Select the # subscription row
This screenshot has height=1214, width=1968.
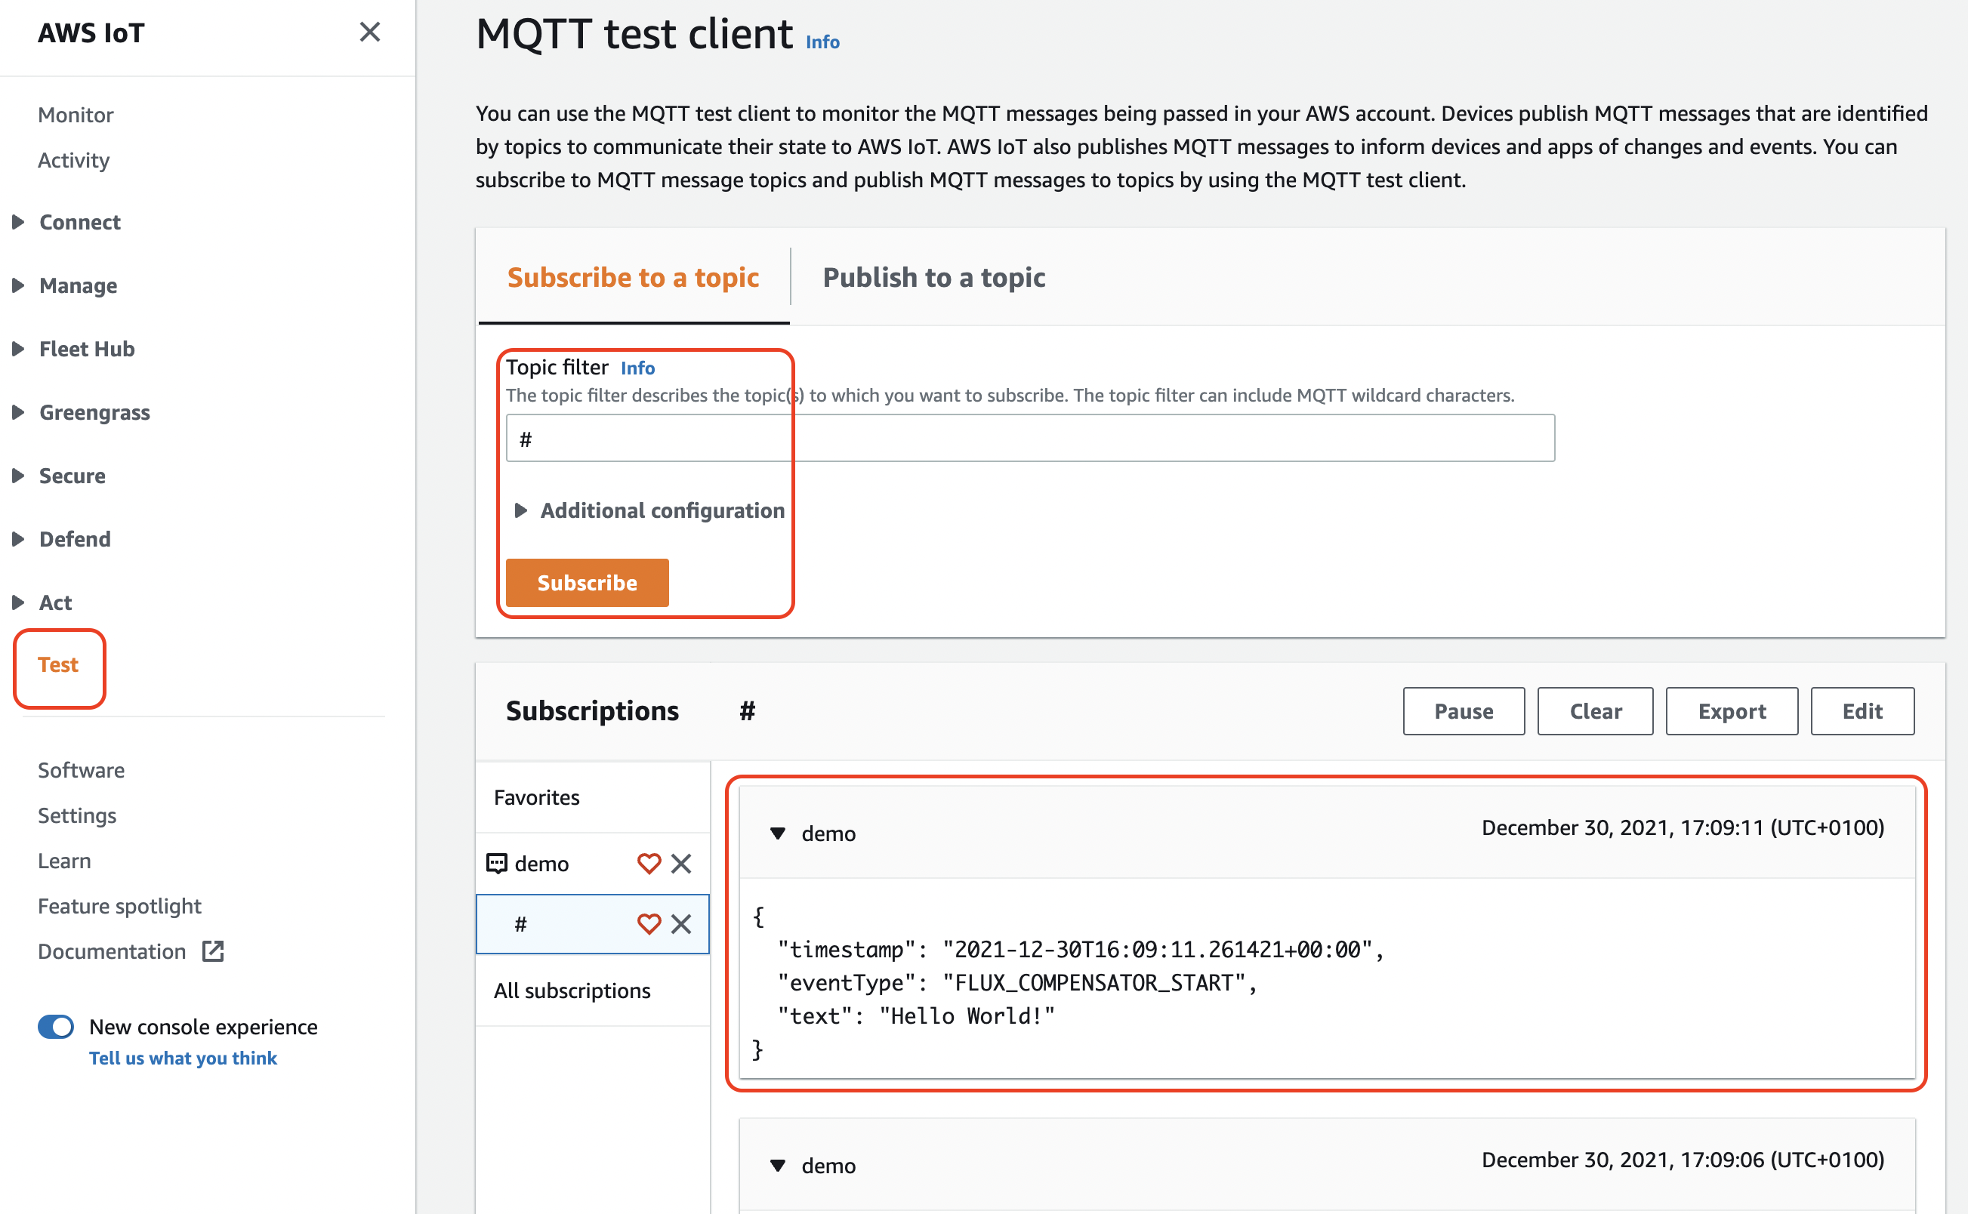[593, 924]
